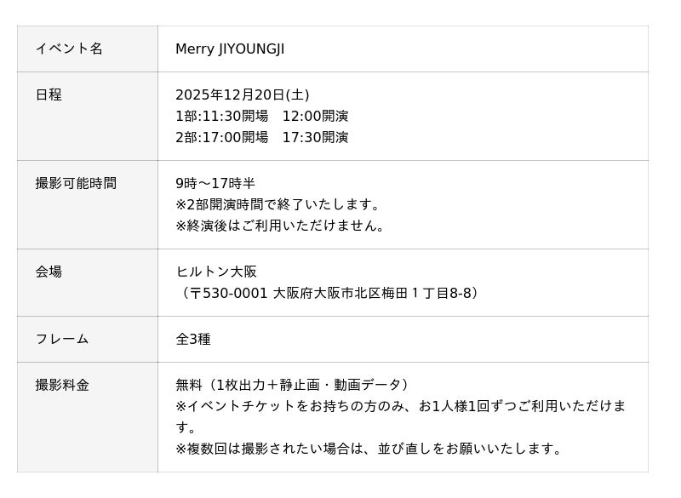Click the フレーム row label
The image size is (681, 498).
tap(62, 339)
